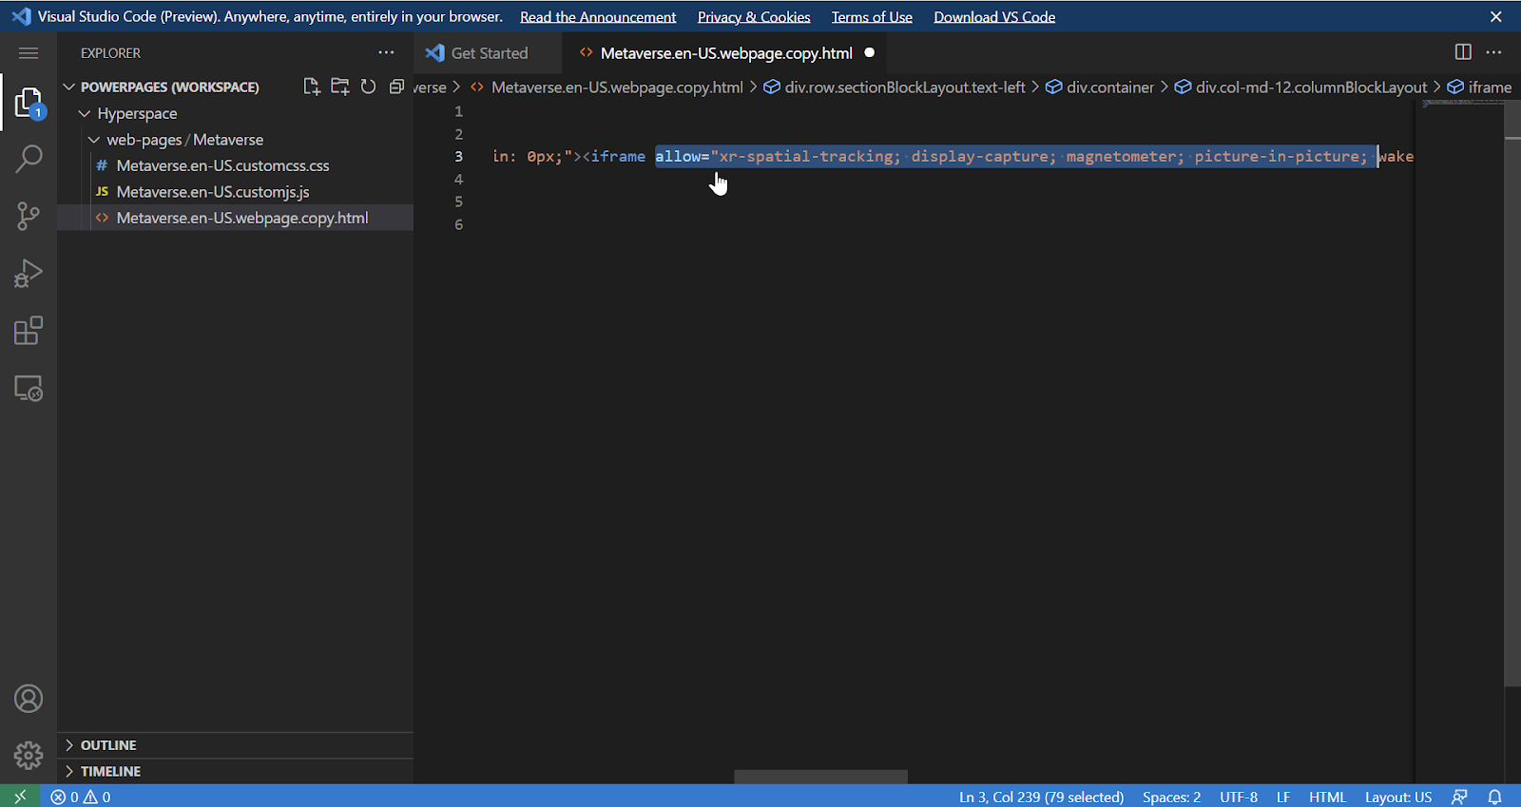Open Explorer views and more actions menu

386,53
